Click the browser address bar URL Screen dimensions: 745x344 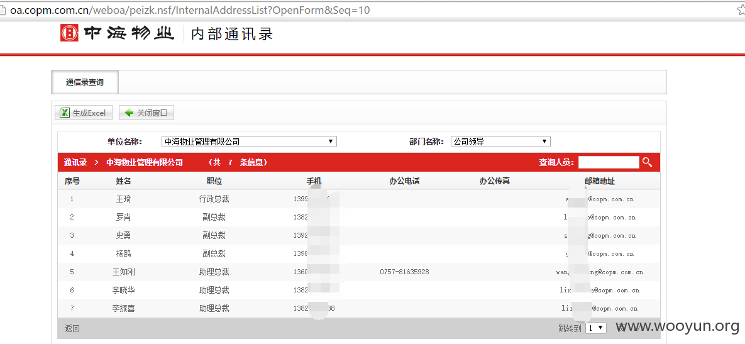pyautogui.click(x=190, y=9)
